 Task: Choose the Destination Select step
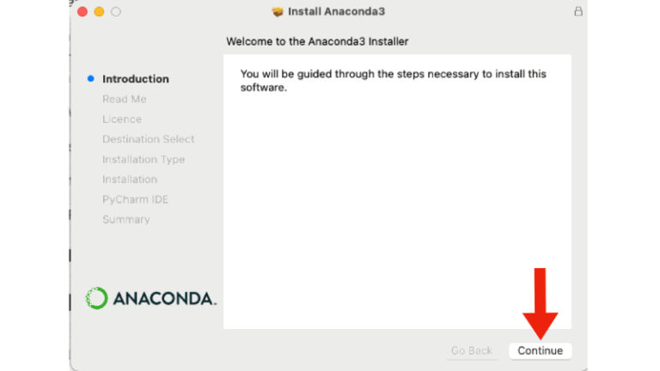[x=149, y=139]
